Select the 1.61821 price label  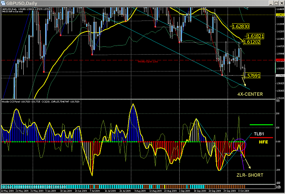255,36
